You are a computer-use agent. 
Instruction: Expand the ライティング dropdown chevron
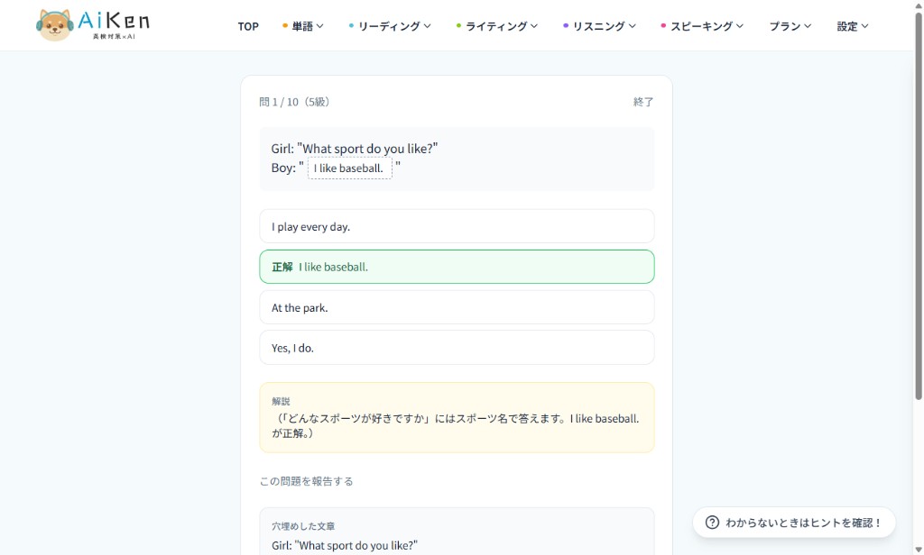pyautogui.click(x=534, y=26)
